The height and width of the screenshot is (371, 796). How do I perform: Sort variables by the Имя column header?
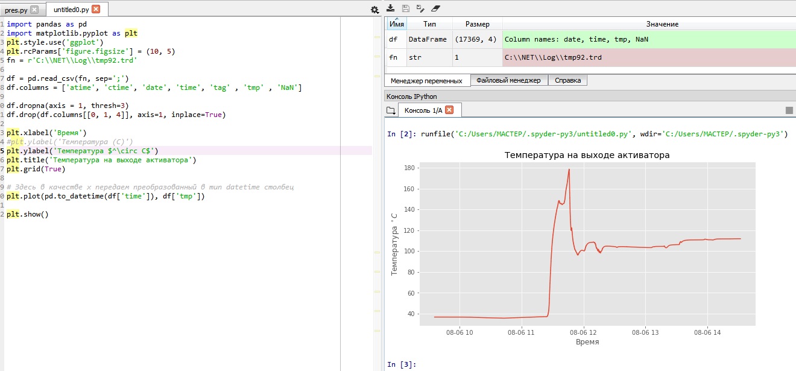click(x=396, y=24)
